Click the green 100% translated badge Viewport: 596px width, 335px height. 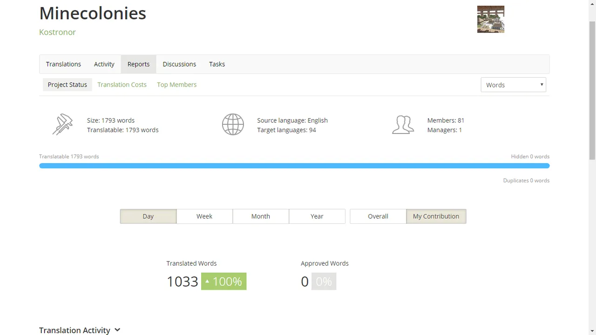[x=223, y=281]
